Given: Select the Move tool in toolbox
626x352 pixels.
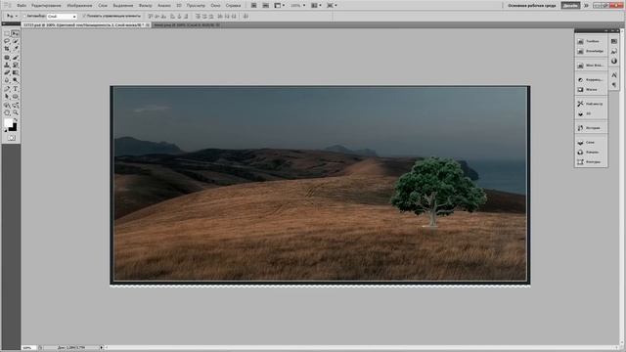Looking at the screenshot, I should click(x=16, y=33).
